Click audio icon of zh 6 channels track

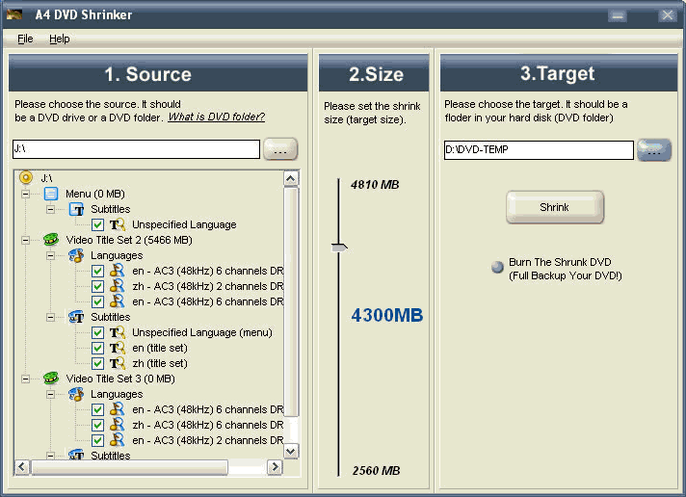(x=118, y=425)
